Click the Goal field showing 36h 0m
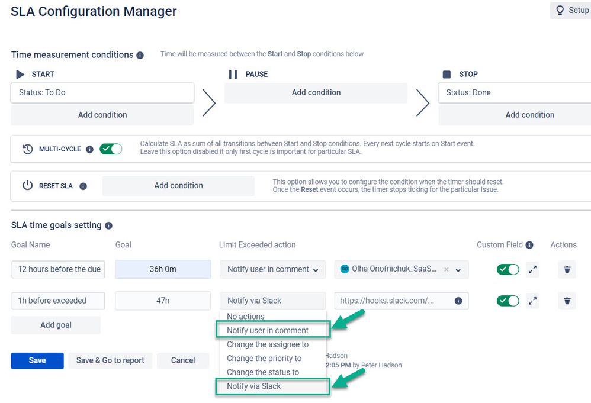This screenshot has height=403, width=591. point(163,269)
